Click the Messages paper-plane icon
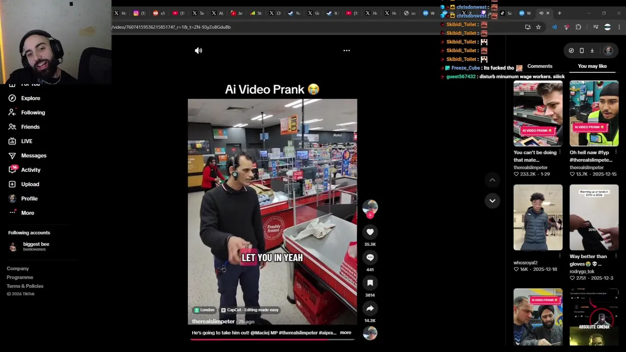 coord(12,155)
